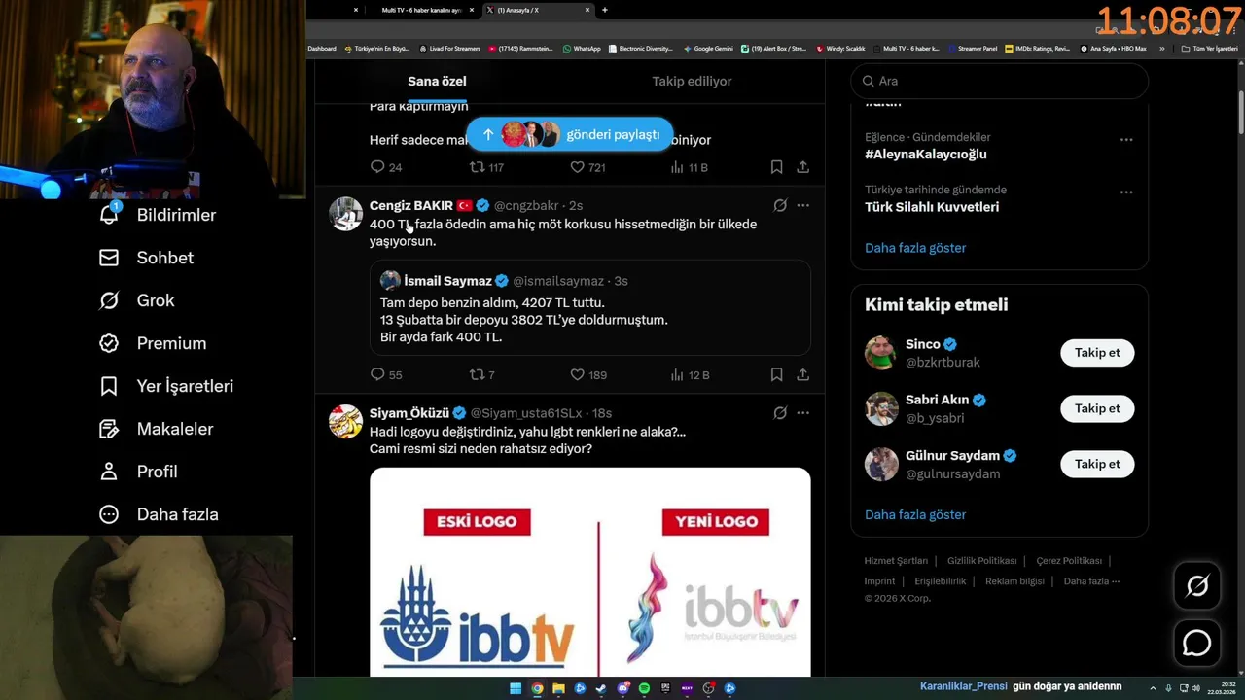This screenshot has width=1245, height=700.
Task: Switch to Sana özel tab
Action: pyautogui.click(x=437, y=82)
